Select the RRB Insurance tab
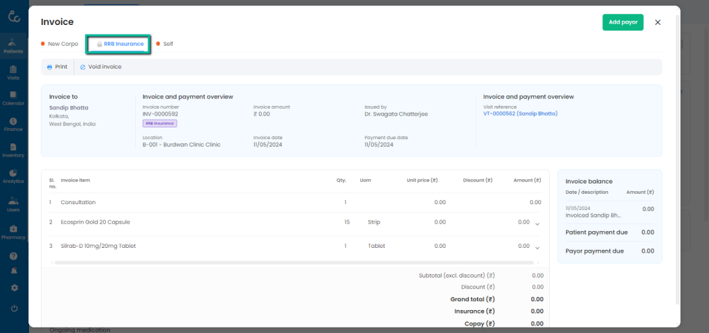Viewport: 709px width, 333px height. pyautogui.click(x=123, y=44)
